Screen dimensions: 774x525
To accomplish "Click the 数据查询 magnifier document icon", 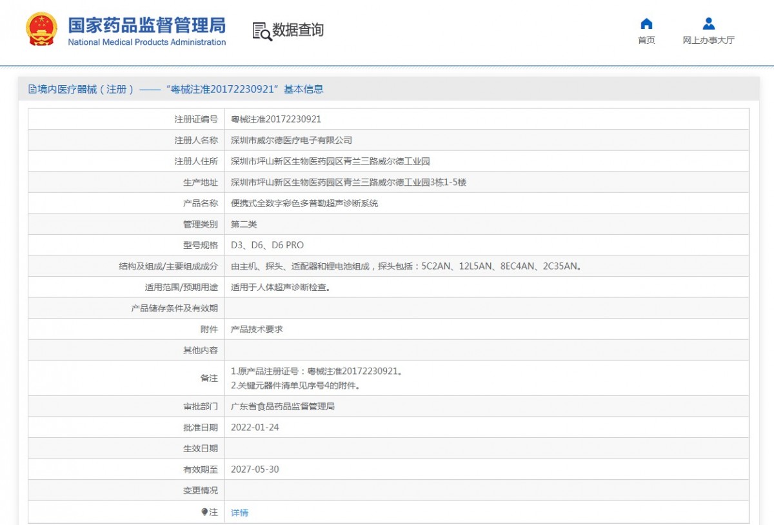I will coord(262,31).
